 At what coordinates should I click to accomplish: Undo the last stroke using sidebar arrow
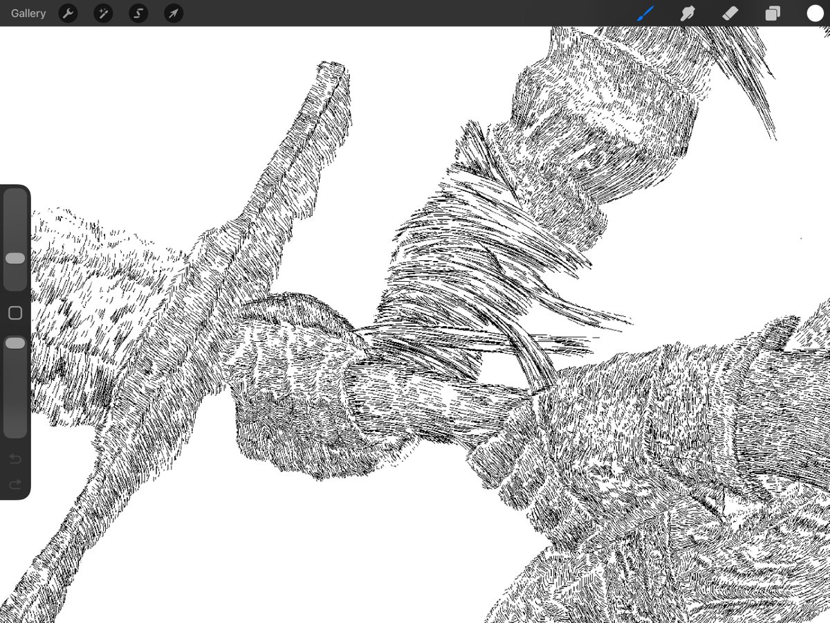point(15,458)
